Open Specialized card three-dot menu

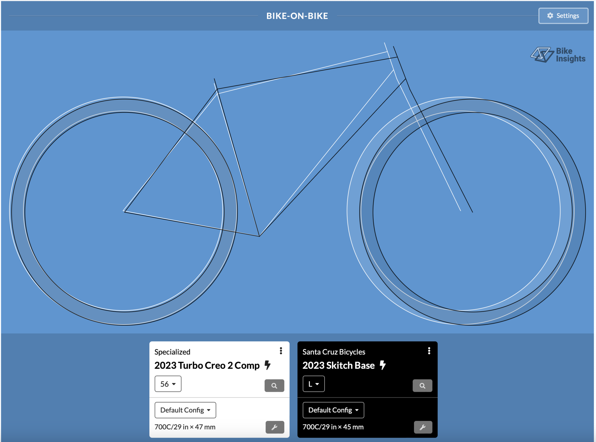pos(281,351)
